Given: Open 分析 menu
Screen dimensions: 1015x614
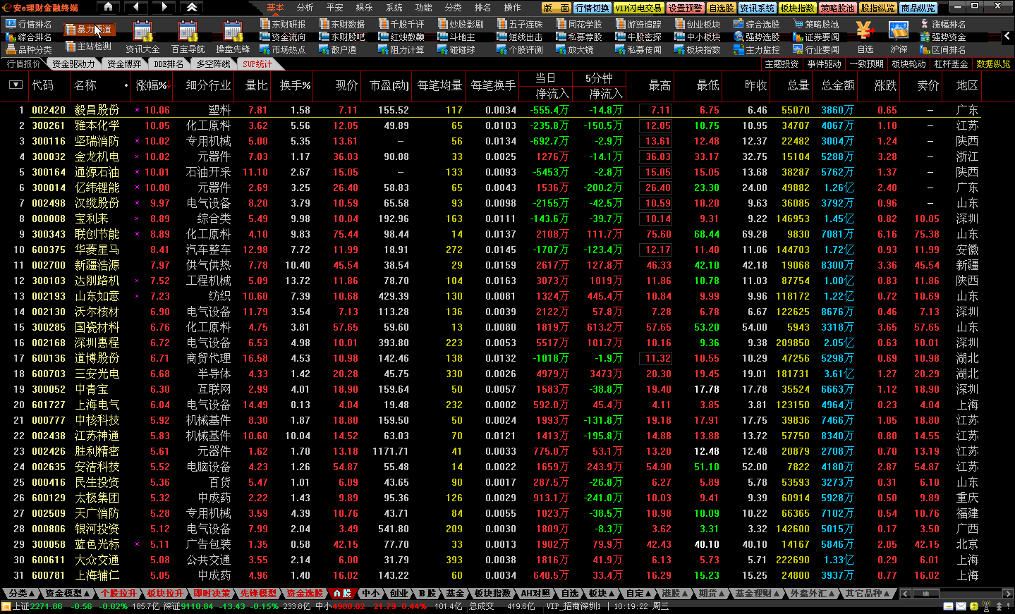Looking at the screenshot, I should click(x=305, y=7).
